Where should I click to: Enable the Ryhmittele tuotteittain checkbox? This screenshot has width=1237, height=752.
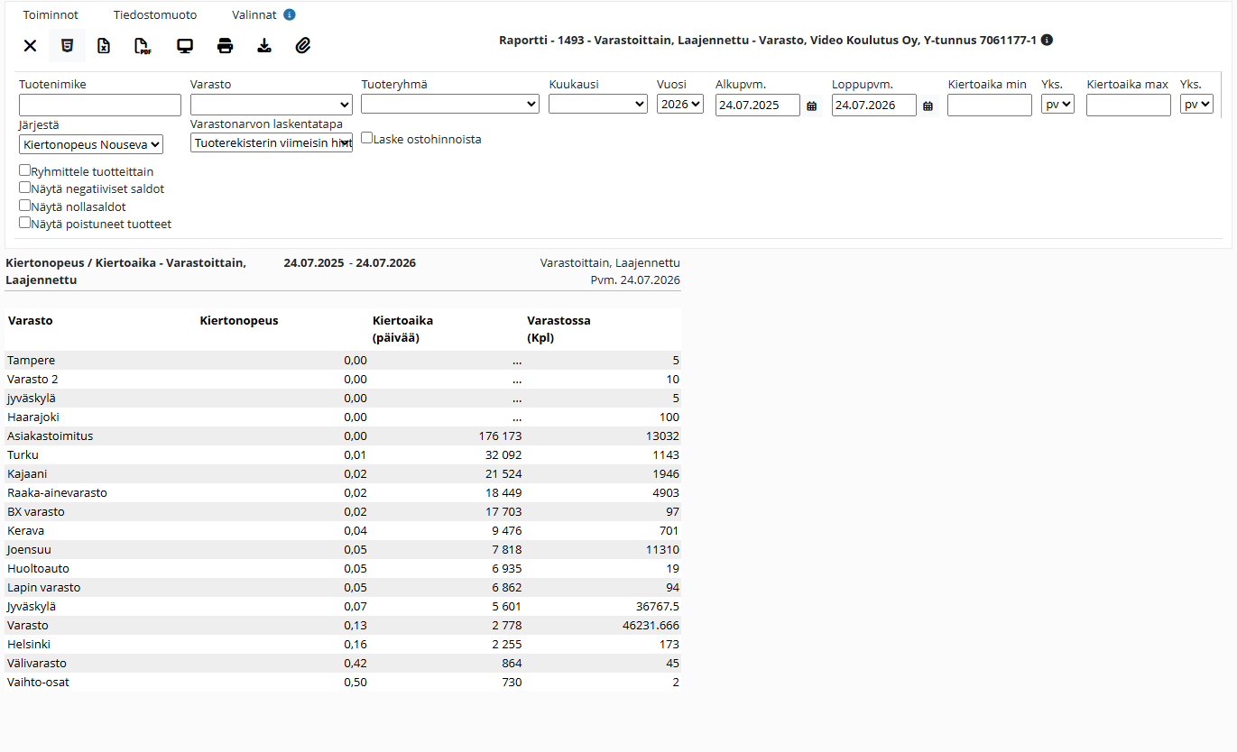tap(25, 170)
